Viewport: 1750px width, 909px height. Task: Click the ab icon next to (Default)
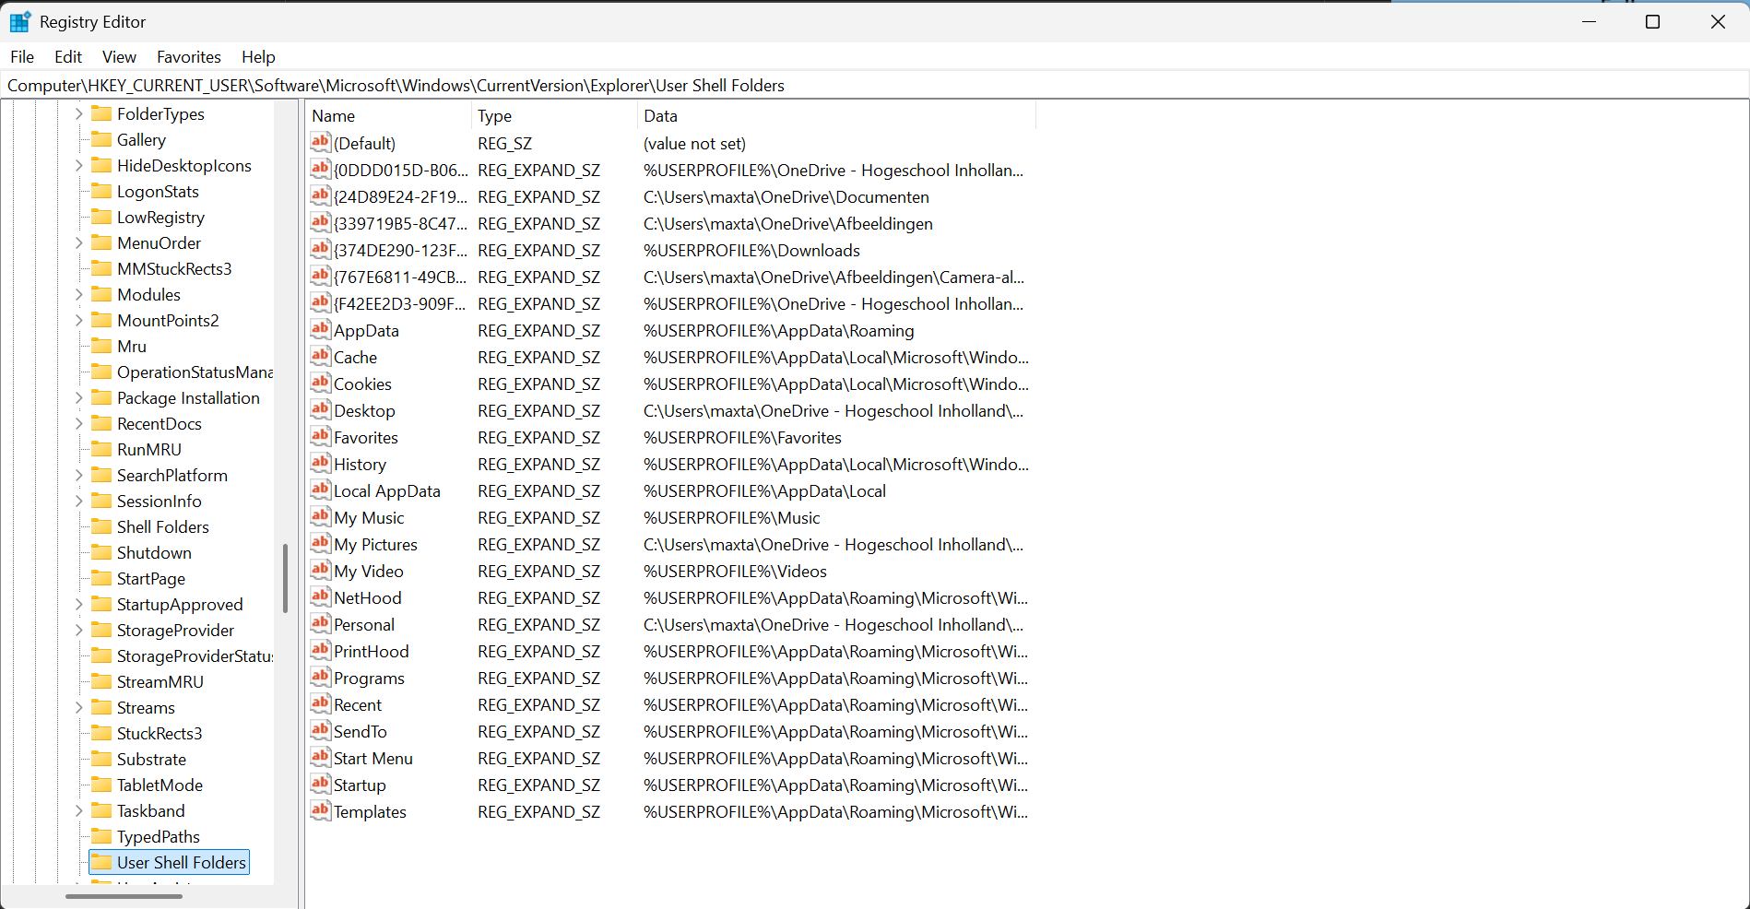click(x=320, y=143)
